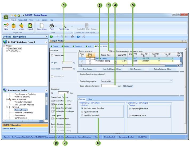
Task: Switch to the Formation input tab
Action: click(77, 46)
